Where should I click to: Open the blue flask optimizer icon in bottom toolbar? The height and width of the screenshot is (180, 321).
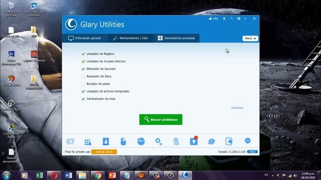[x=106, y=141]
